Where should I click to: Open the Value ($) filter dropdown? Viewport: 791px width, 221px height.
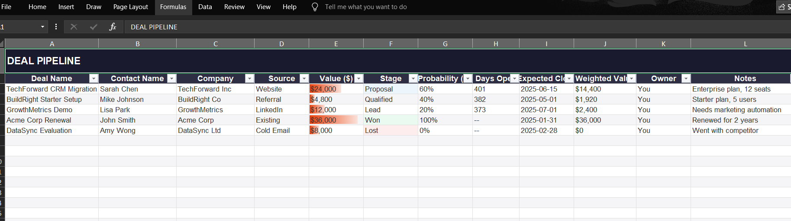[358, 79]
